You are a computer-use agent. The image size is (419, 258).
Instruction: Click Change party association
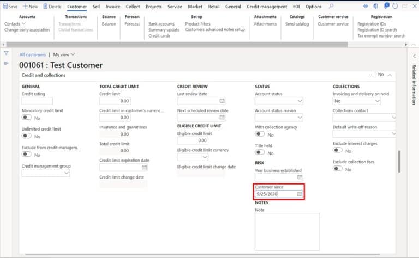27,30
